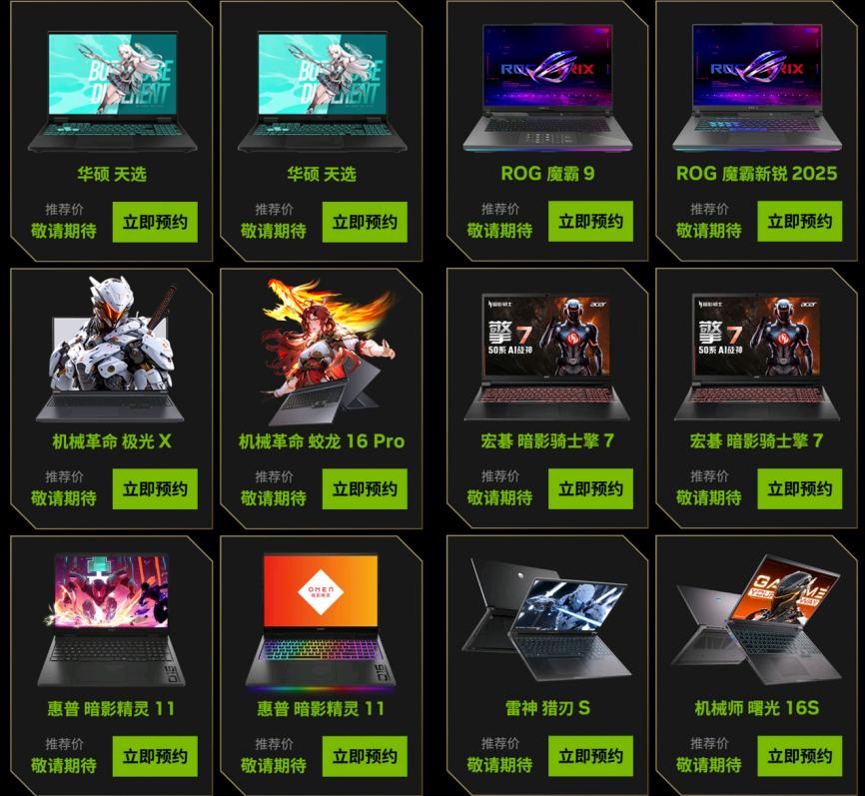Viewport: 865px width, 796px height.
Task: Select the 雷神 猎刃 S title text
Action: pos(547,708)
